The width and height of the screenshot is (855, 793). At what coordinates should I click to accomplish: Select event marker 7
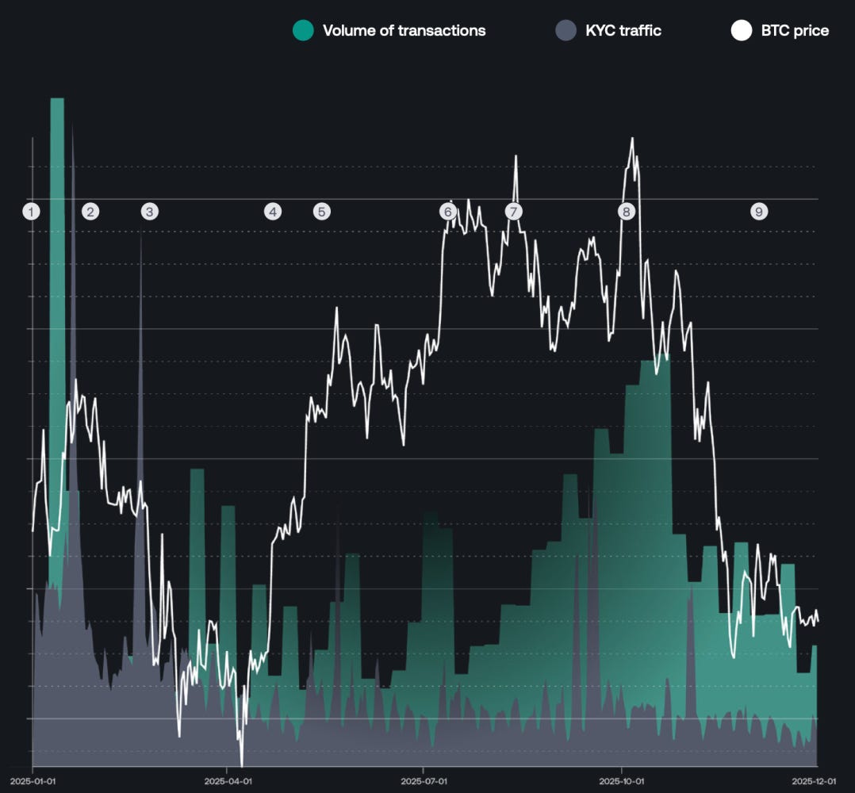(513, 212)
